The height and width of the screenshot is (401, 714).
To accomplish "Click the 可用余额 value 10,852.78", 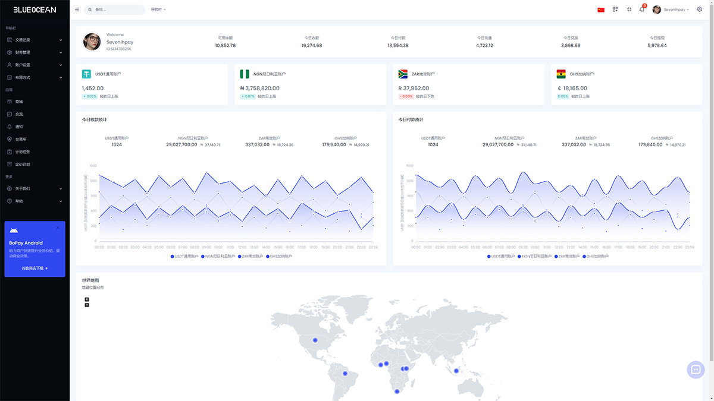I will click(x=226, y=45).
